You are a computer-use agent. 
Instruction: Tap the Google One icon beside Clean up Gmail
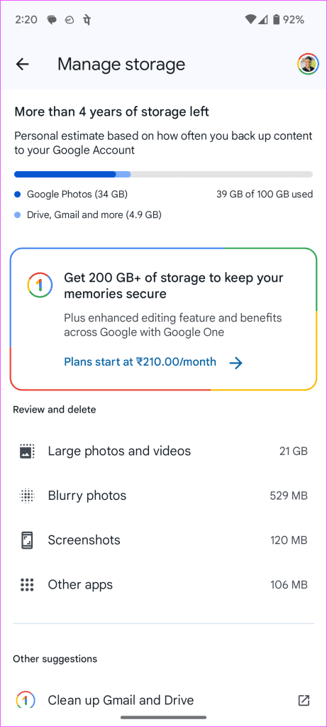pos(24,700)
